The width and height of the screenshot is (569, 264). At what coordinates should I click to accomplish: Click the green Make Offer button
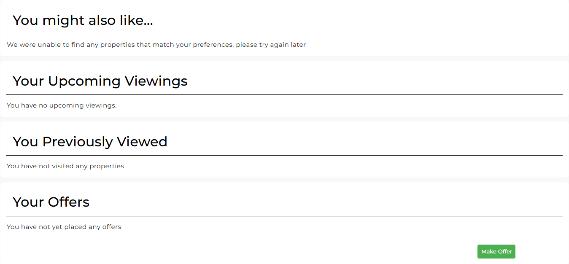point(496,252)
